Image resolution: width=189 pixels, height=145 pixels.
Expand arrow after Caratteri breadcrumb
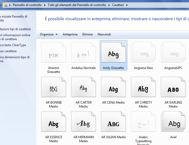(127, 5)
